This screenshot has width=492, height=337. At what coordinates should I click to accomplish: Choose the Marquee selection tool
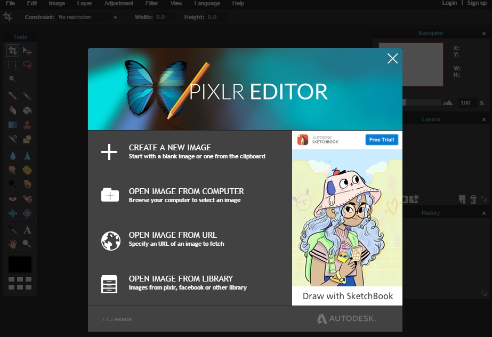tap(13, 65)
